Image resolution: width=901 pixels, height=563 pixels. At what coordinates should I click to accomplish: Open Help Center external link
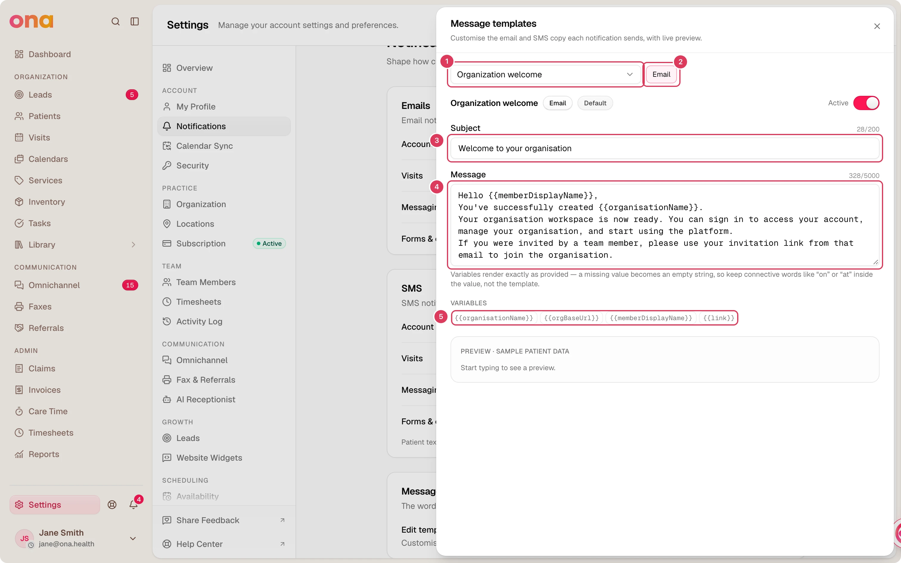click(224, 544)
